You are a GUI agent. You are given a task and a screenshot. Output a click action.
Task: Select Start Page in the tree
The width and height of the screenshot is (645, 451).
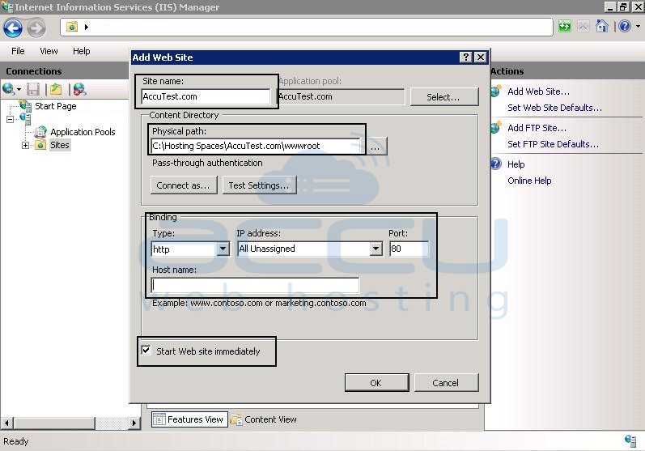coord(56,106)
